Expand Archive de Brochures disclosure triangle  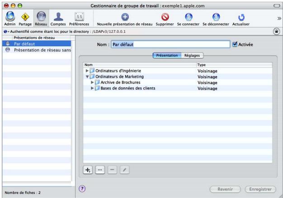(x=92, y=82)
